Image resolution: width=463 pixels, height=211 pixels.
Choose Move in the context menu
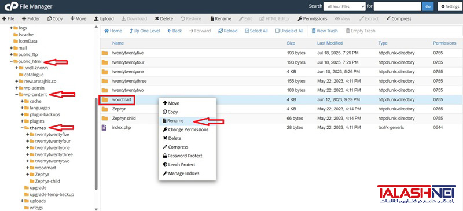[171, 103]
